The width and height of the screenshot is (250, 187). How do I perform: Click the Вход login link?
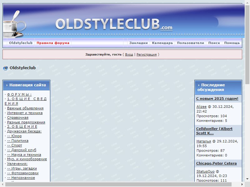(129, 54)
